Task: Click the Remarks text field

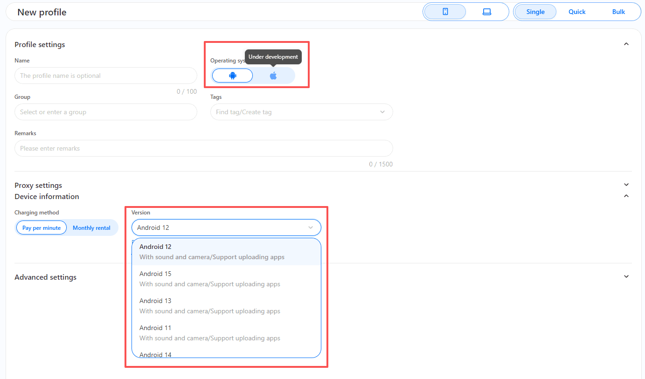Action: (203, 148)
